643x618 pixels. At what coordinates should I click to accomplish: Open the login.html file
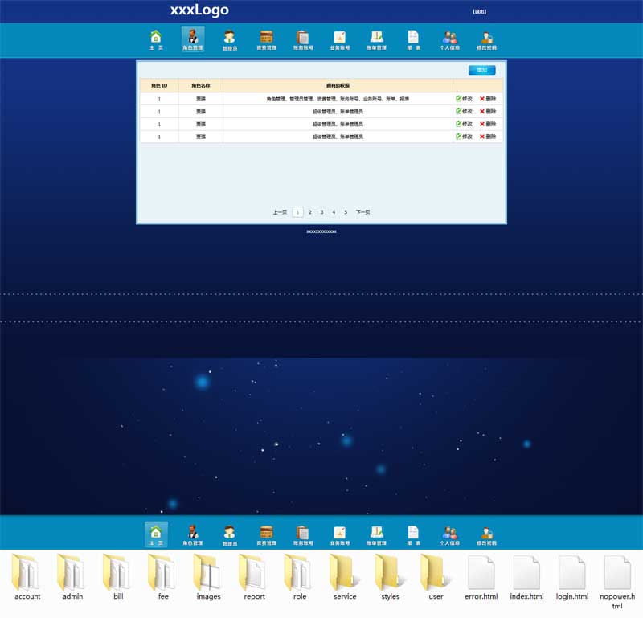click(x=572, y=578)
